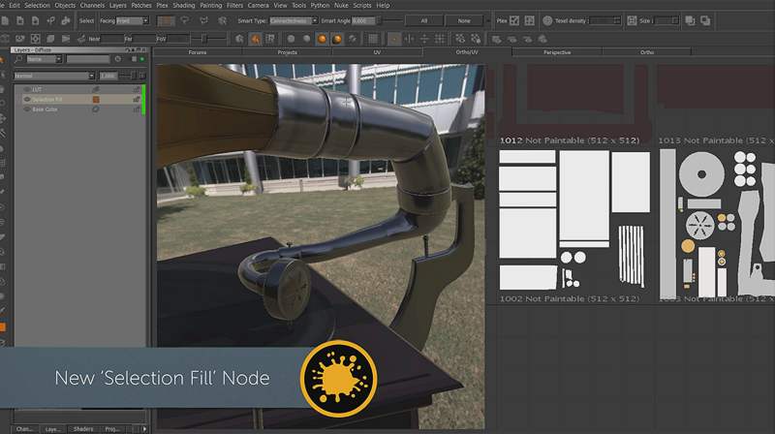Hide the Base Color layer
Screen dimensions: 775x434
(26, 109)
